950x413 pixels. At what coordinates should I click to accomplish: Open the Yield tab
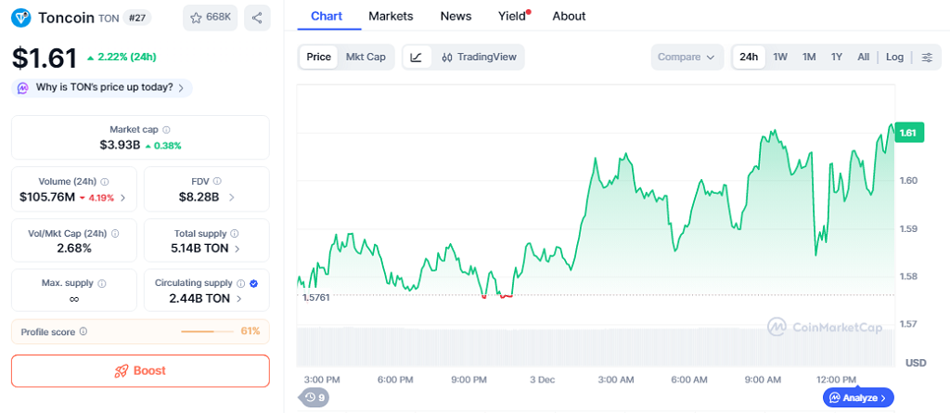[x=512, y=16]
